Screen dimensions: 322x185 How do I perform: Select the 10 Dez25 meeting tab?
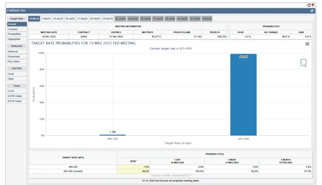click(108, 19)
